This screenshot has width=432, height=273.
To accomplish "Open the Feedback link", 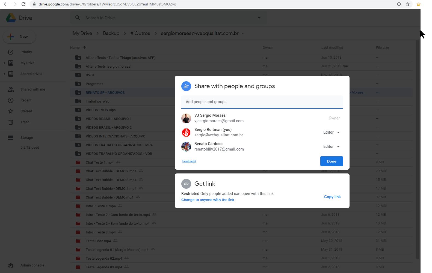I will pyautogui.click(x=189, y=161).
